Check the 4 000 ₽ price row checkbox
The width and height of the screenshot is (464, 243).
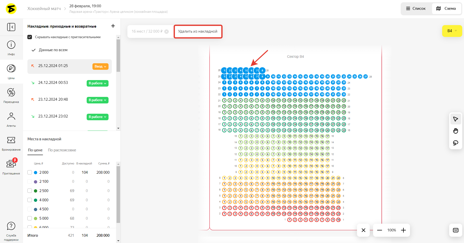(30, 200)
